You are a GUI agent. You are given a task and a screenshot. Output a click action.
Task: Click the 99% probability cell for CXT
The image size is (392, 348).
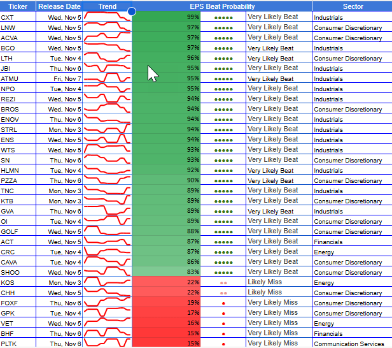tap(166, 17)
